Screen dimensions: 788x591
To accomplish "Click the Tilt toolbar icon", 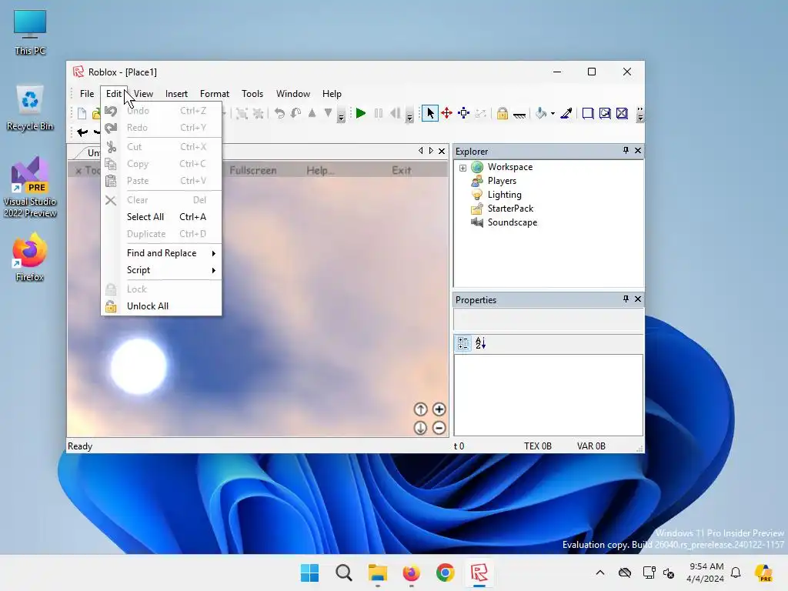I will pyautogui.click(x=296, y=114).
